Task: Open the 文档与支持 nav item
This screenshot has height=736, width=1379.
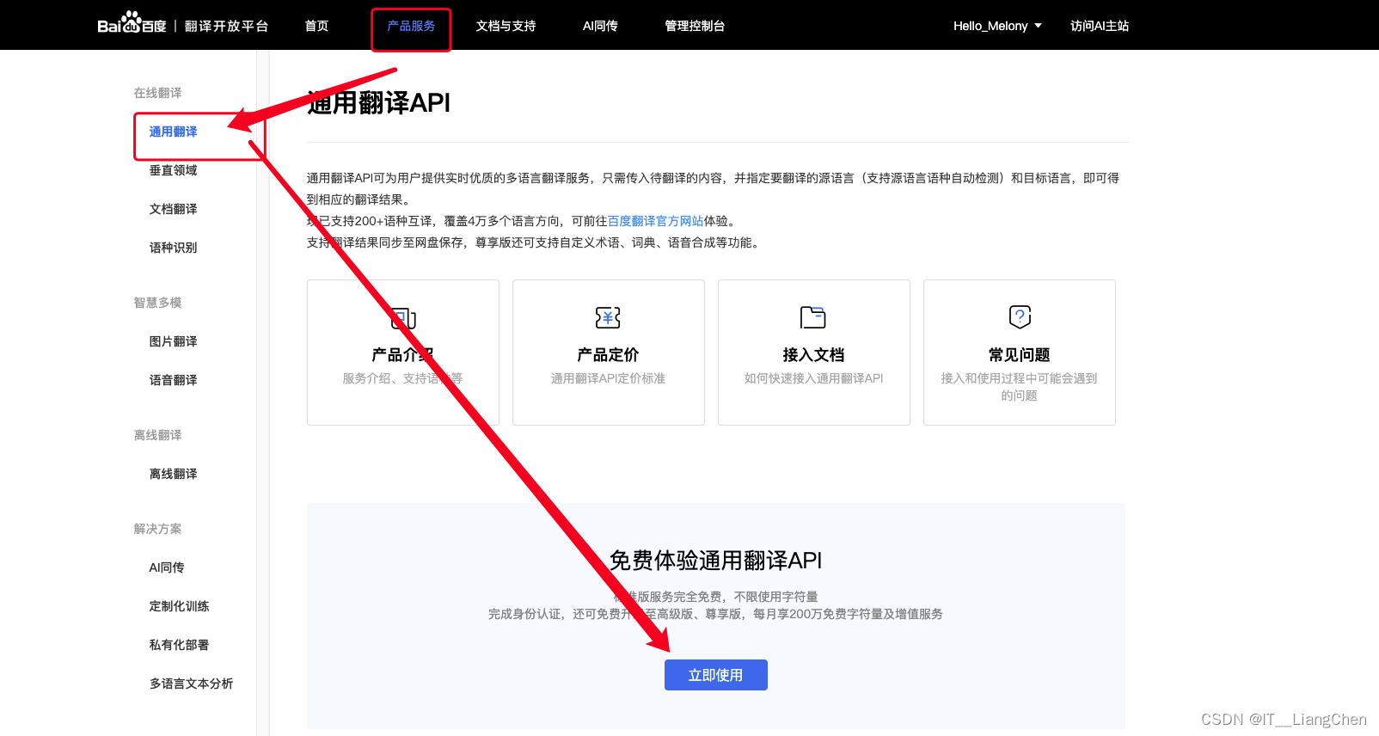Action: 506,26
